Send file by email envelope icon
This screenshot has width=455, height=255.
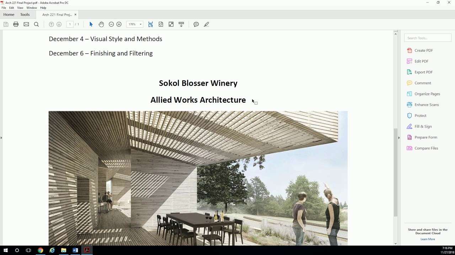[26, 24]
